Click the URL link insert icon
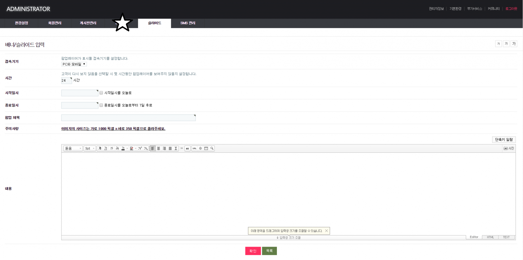Viewport: 523px width, 260px height. click(x=194, y=148)
